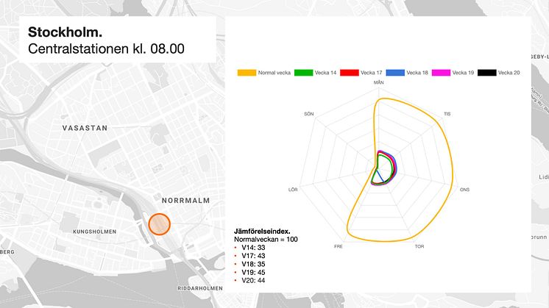
Task: Click the MÅN axis label on radar chart
Action: 378,82
